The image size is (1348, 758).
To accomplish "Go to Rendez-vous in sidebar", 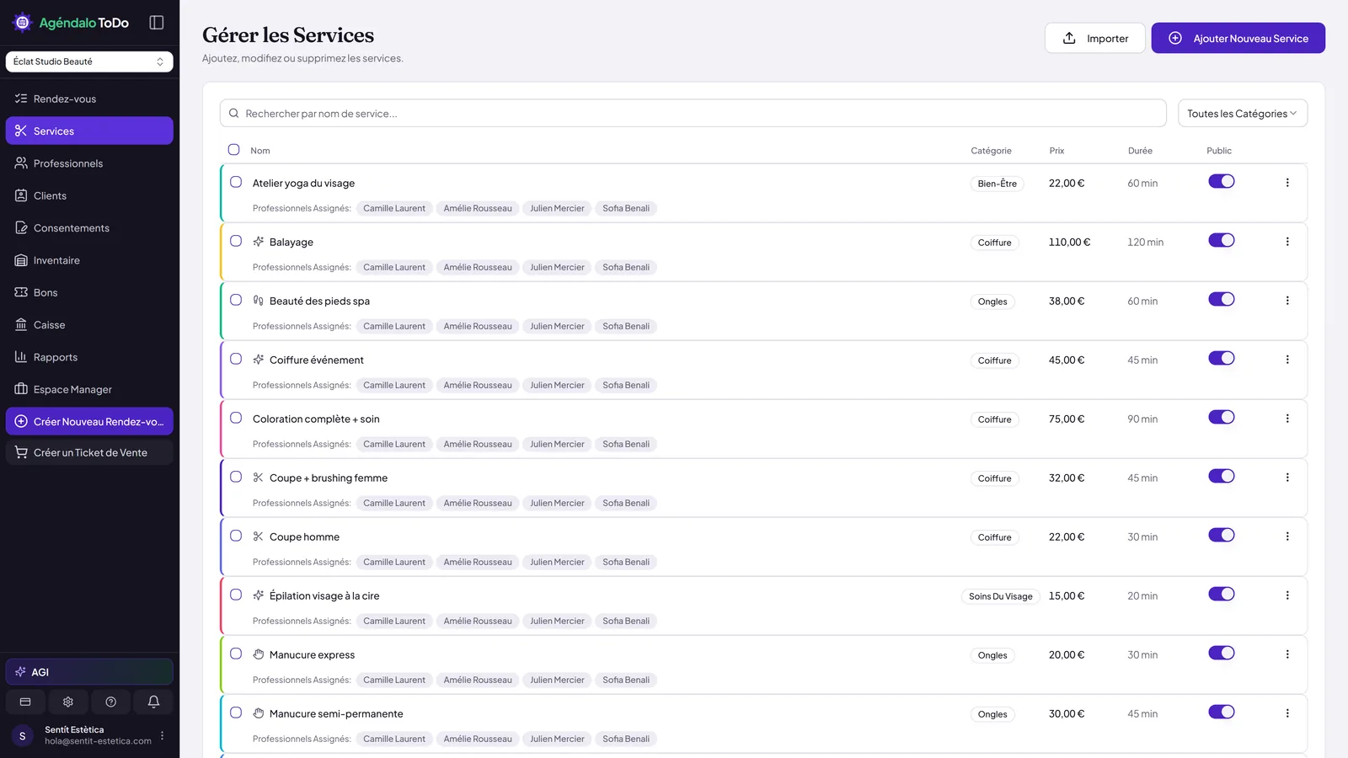I will point(89,99).
